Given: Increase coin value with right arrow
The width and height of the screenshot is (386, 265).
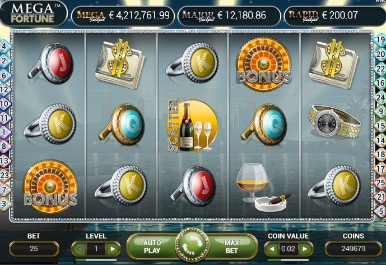Looking at the screenshot, I should pos(305,249).
